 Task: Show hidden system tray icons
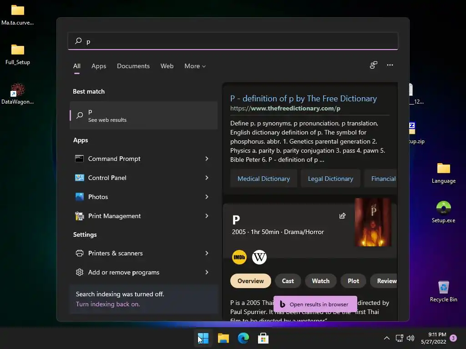click(387, 338)
